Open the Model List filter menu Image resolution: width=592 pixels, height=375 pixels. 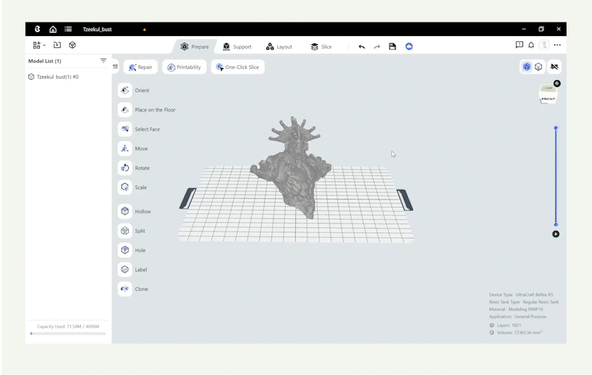(103, 61)
